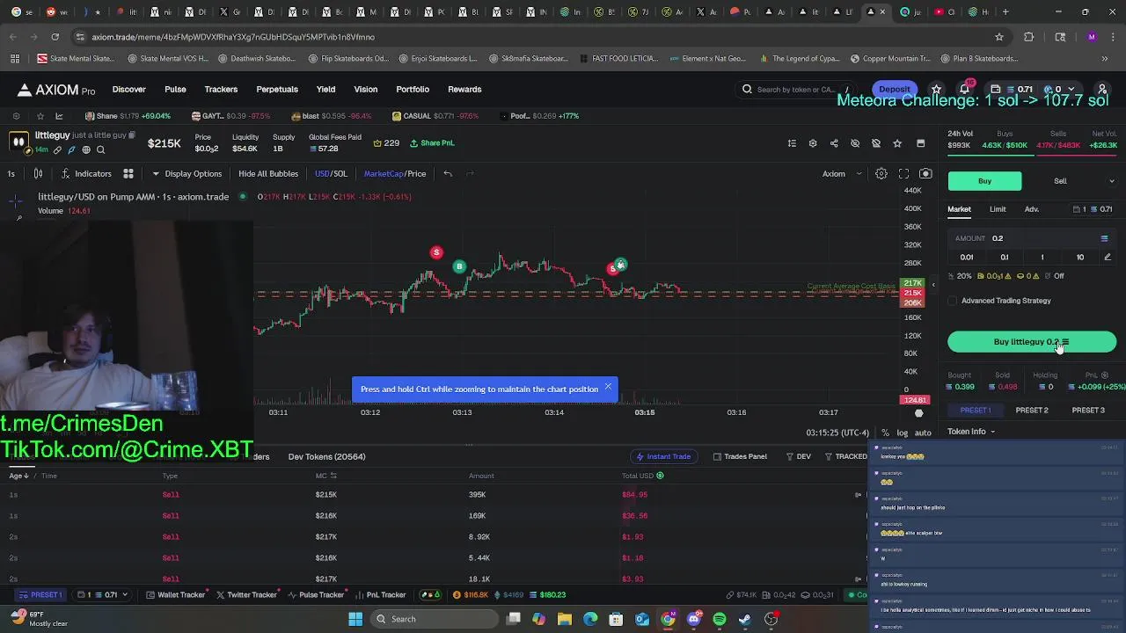Open the notifications bell
The height and width of the screenshot is (633, 1126).
click(964, 89)
